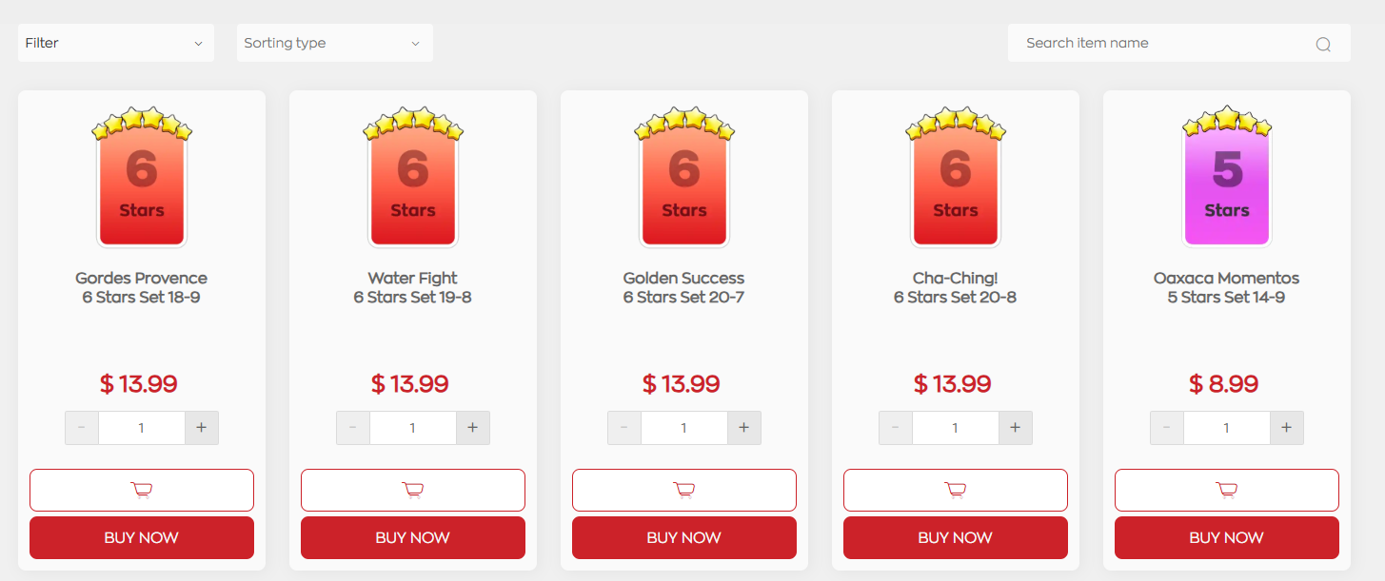
Task: Buy Now the Gordes Provence set
Action: click(141, 538)
